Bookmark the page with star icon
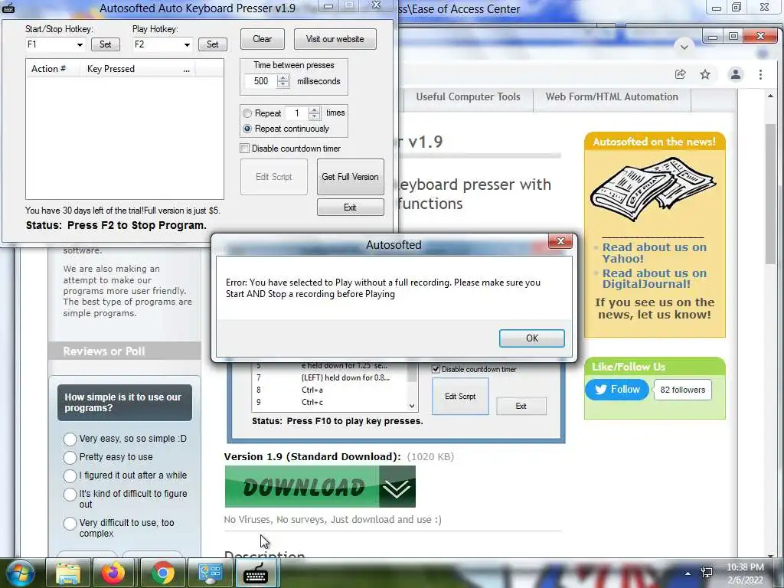This screenshot has height=588, width=784. [x=705, y=74]
